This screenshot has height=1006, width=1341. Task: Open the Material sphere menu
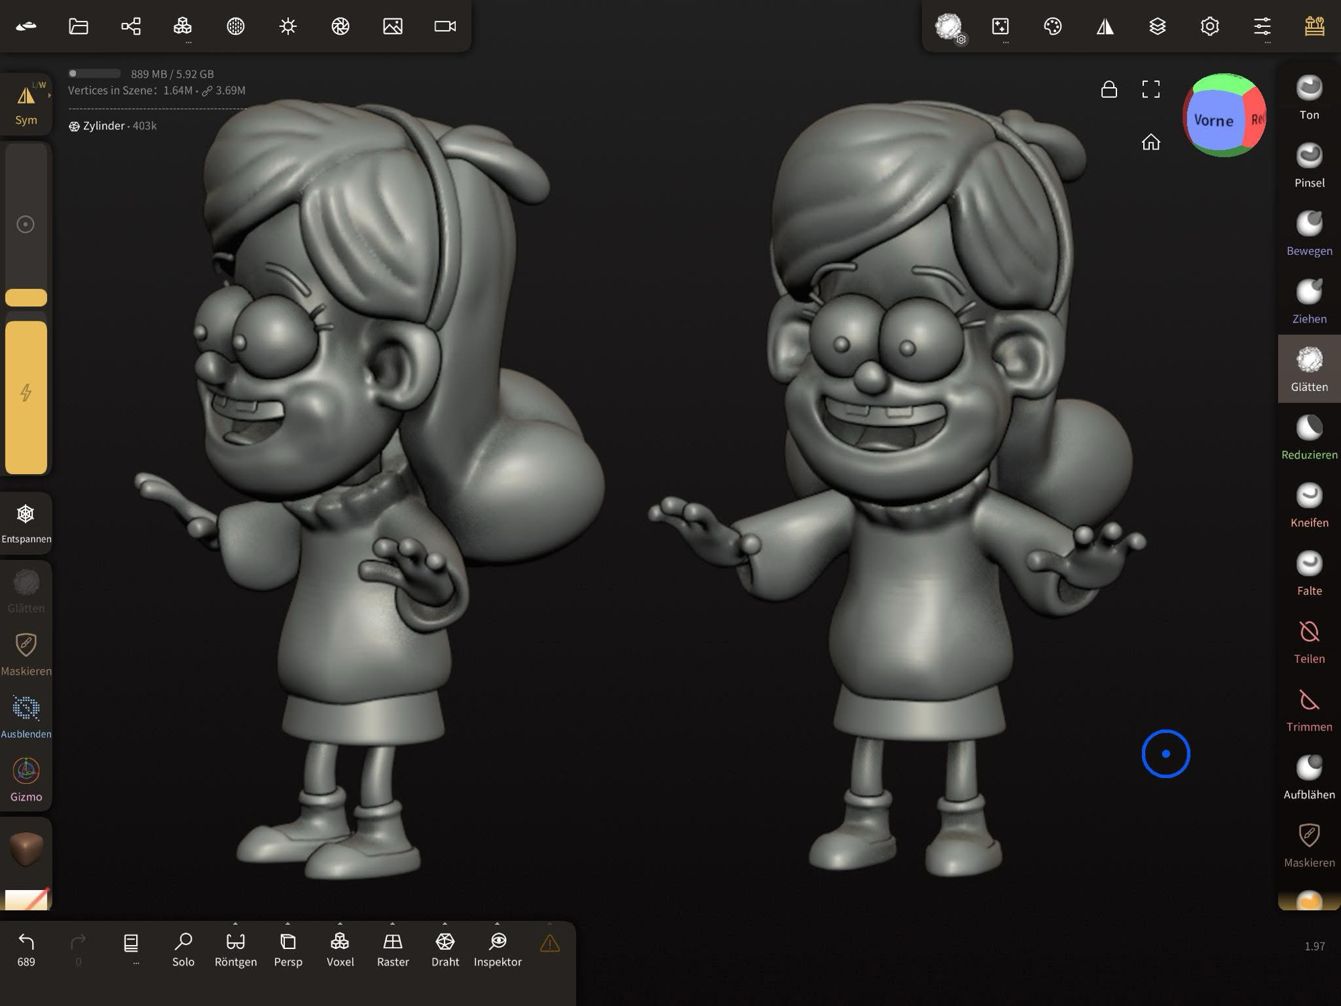(235, 26)
